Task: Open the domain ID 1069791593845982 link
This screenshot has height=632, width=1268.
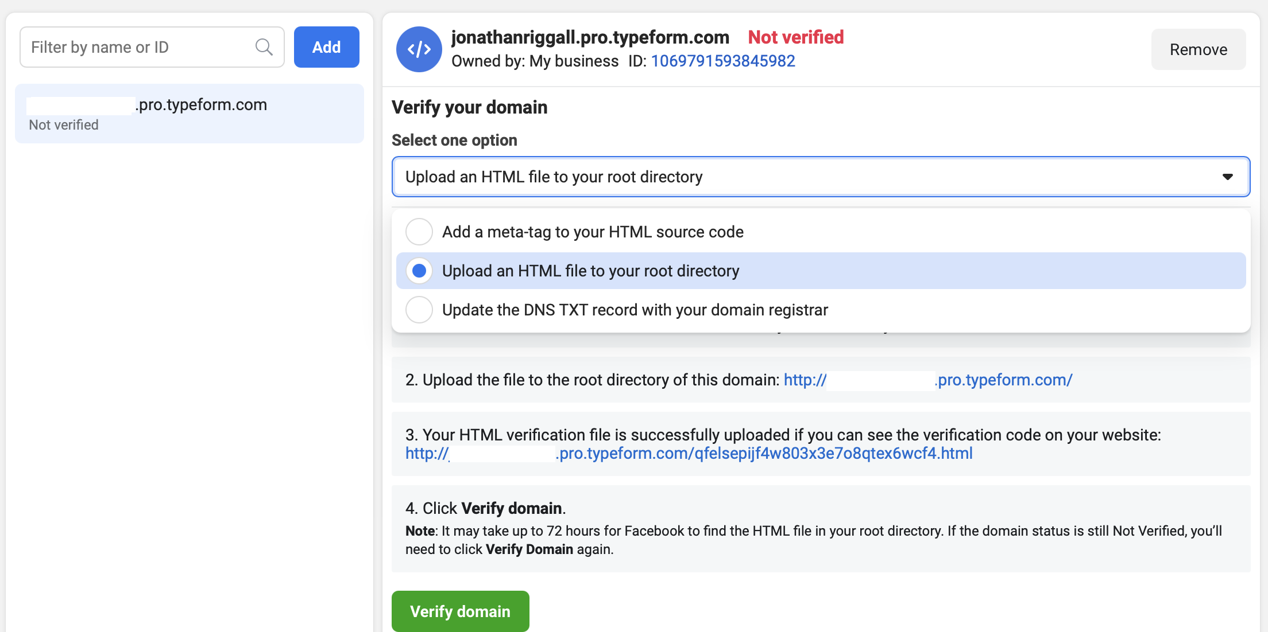Action: coord(723,61)
